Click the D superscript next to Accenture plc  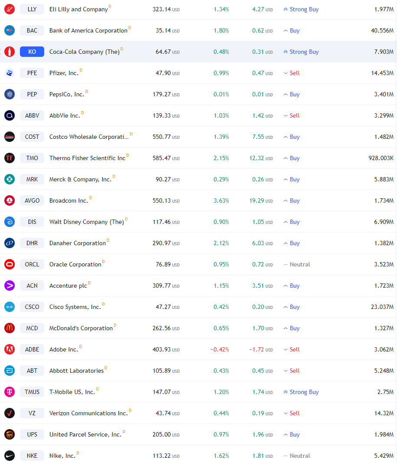pyautogui.click(x=89, y=282)
